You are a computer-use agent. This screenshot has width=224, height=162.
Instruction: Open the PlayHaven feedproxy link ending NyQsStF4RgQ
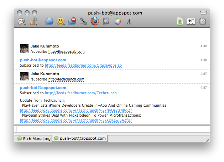[76, 110]
